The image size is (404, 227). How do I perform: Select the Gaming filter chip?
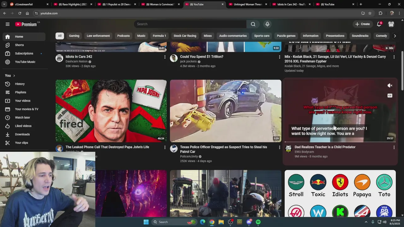pos(74,36)
